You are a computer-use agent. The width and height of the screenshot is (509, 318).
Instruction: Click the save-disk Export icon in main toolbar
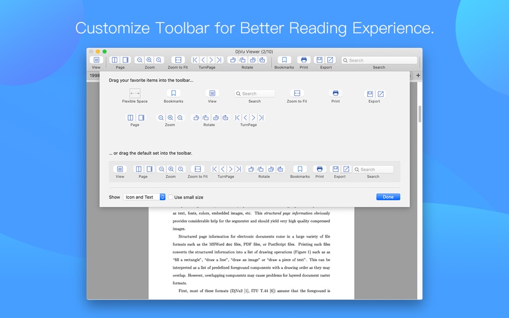[x=319, y=60]
